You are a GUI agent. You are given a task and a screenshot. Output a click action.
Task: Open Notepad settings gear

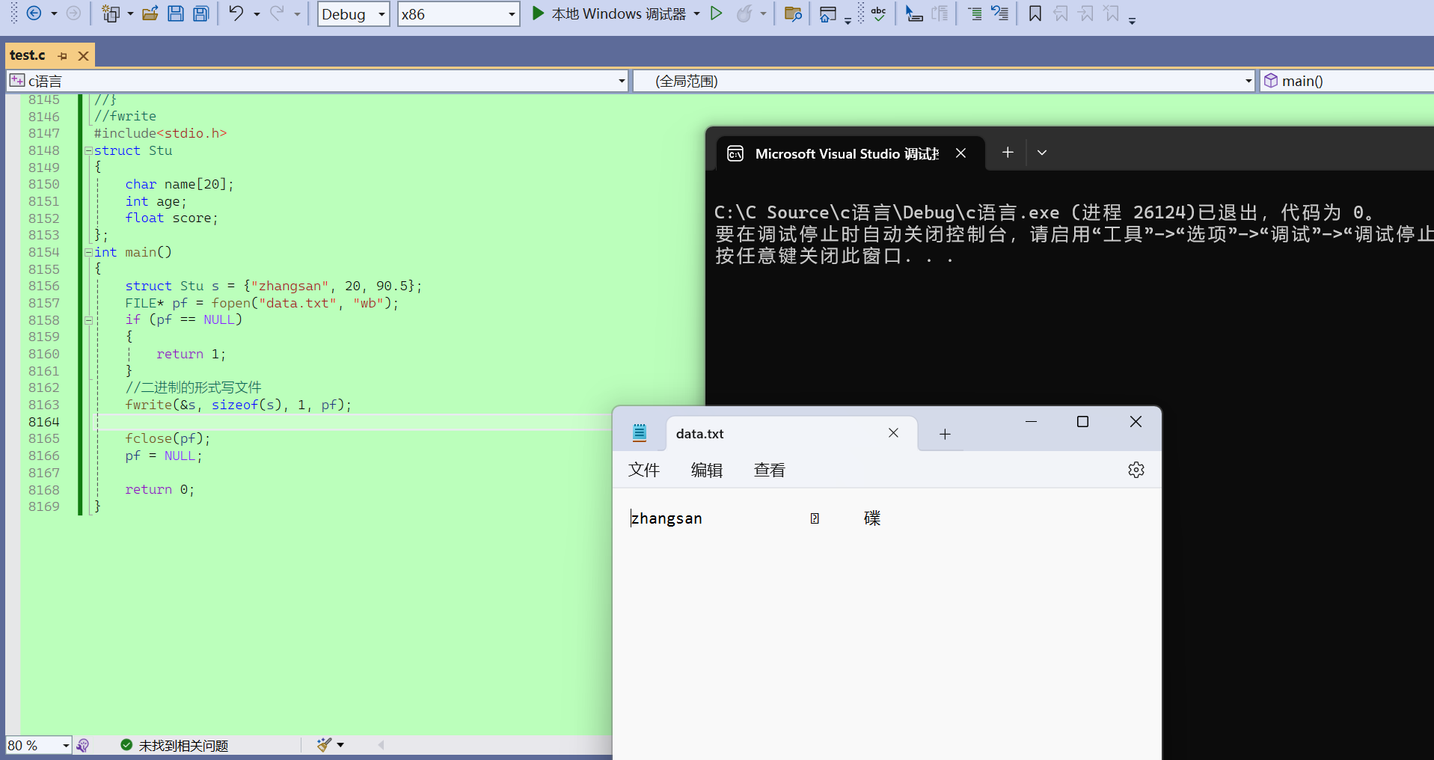click(x=1136, y=470)
